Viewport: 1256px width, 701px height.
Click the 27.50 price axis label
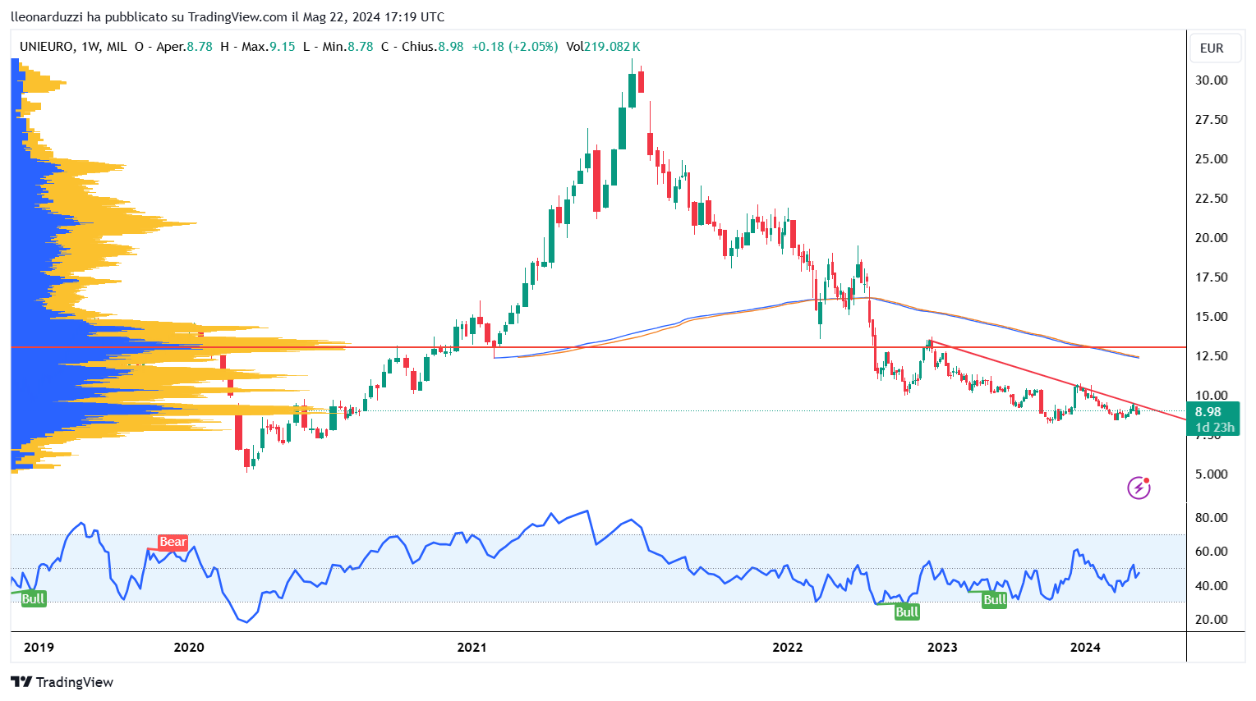pos(1212,120)
